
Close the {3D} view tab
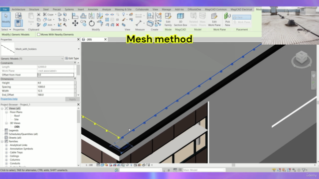[105, 39]
